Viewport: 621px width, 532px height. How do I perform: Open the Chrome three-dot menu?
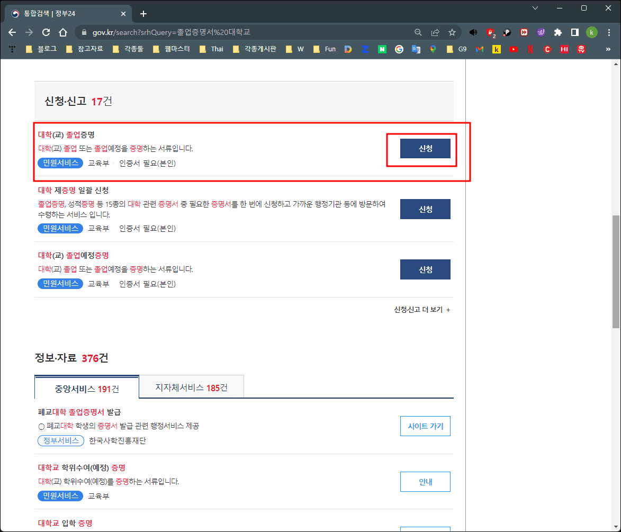tap(609, 32)
